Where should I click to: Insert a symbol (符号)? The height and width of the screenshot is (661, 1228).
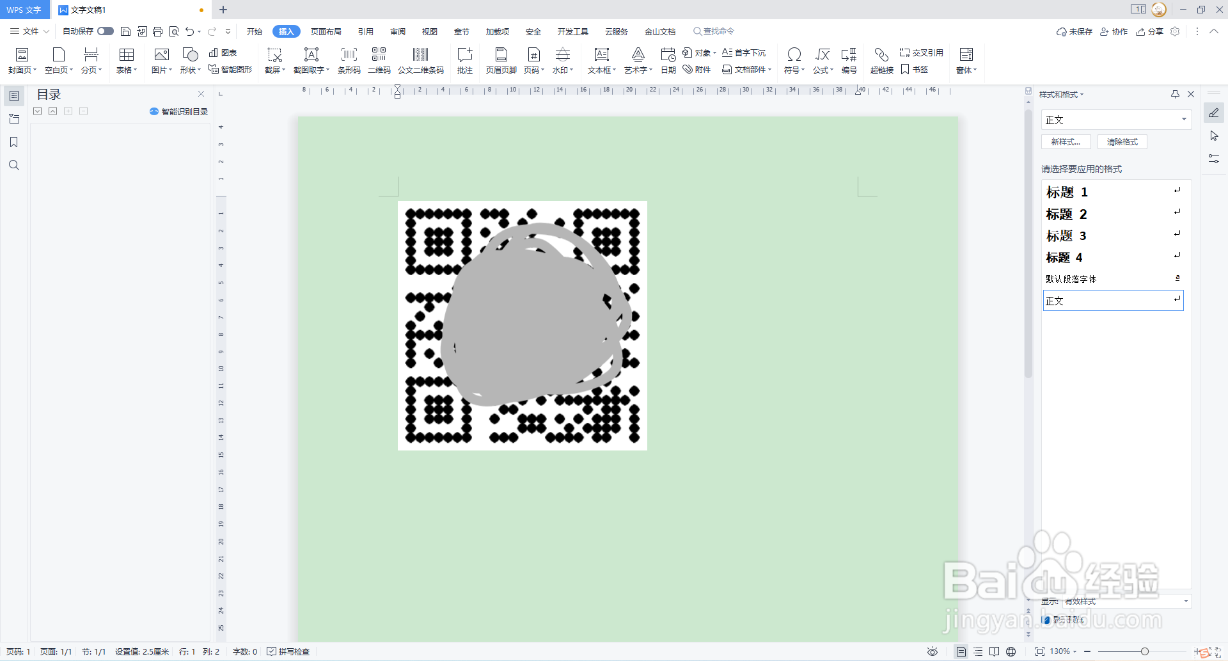click(794, 61)
